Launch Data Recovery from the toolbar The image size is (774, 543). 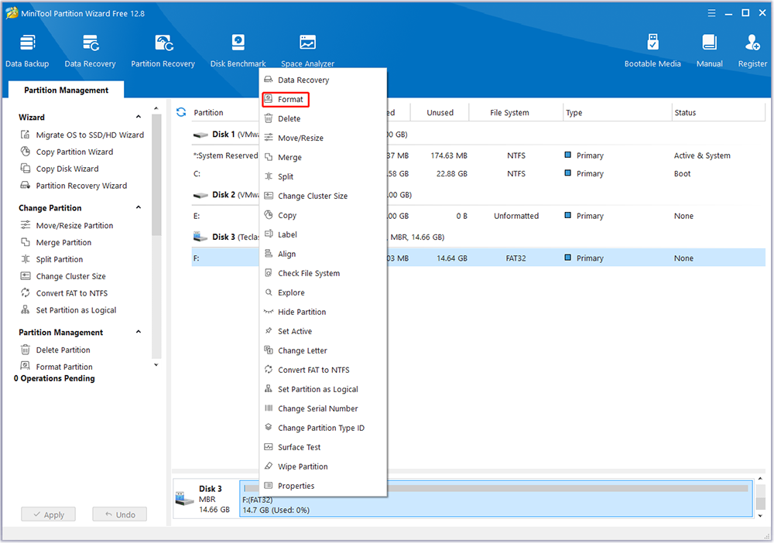[90, 50]
